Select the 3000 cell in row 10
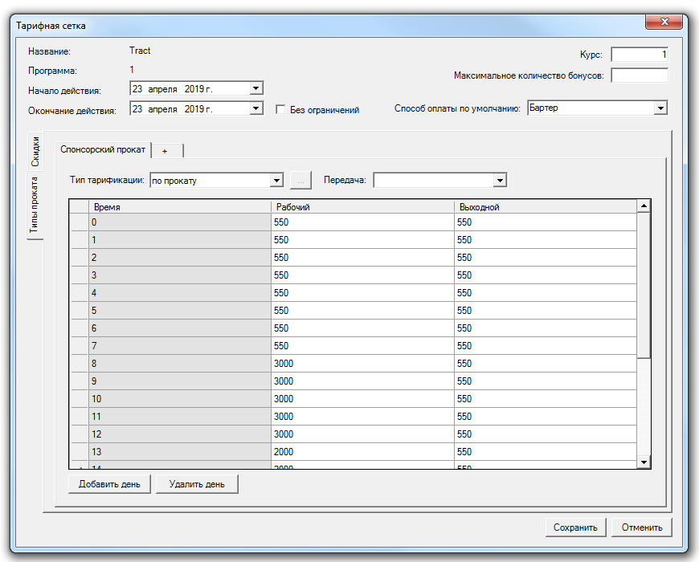The image size is (699, 562). pyautogui.click(x=362, y=399)
